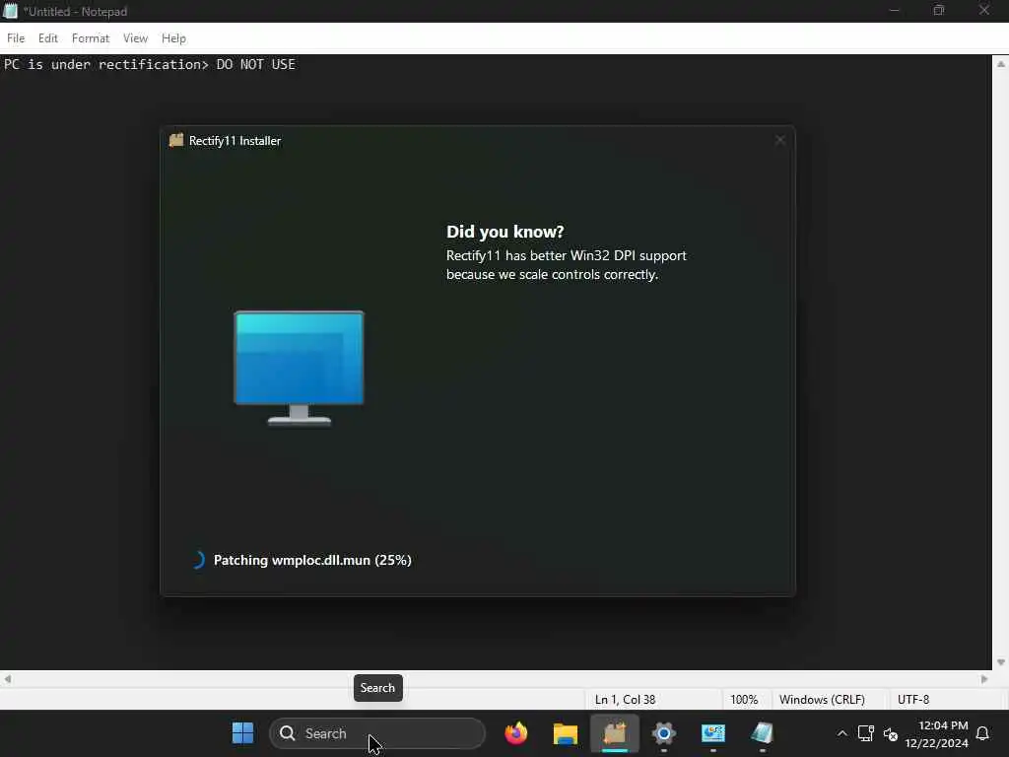
Task: Restore down the Notepad window
Action: (939, 11)
